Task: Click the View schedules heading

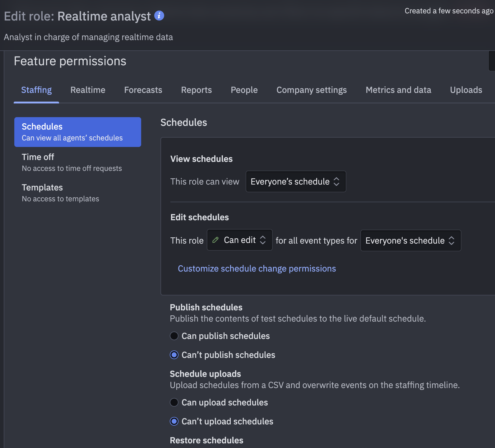Action: (201, 159)
